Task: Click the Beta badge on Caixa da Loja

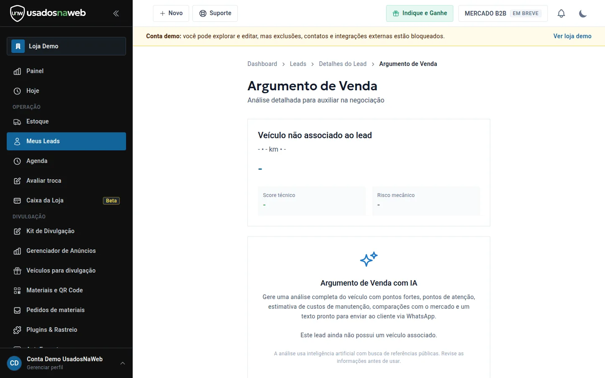Action: coord(111,201)
